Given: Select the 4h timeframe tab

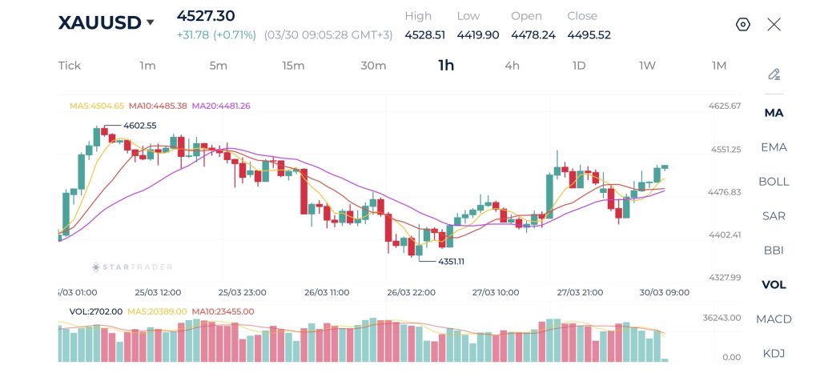Looking at the screenshot, I should coord(512,66).
